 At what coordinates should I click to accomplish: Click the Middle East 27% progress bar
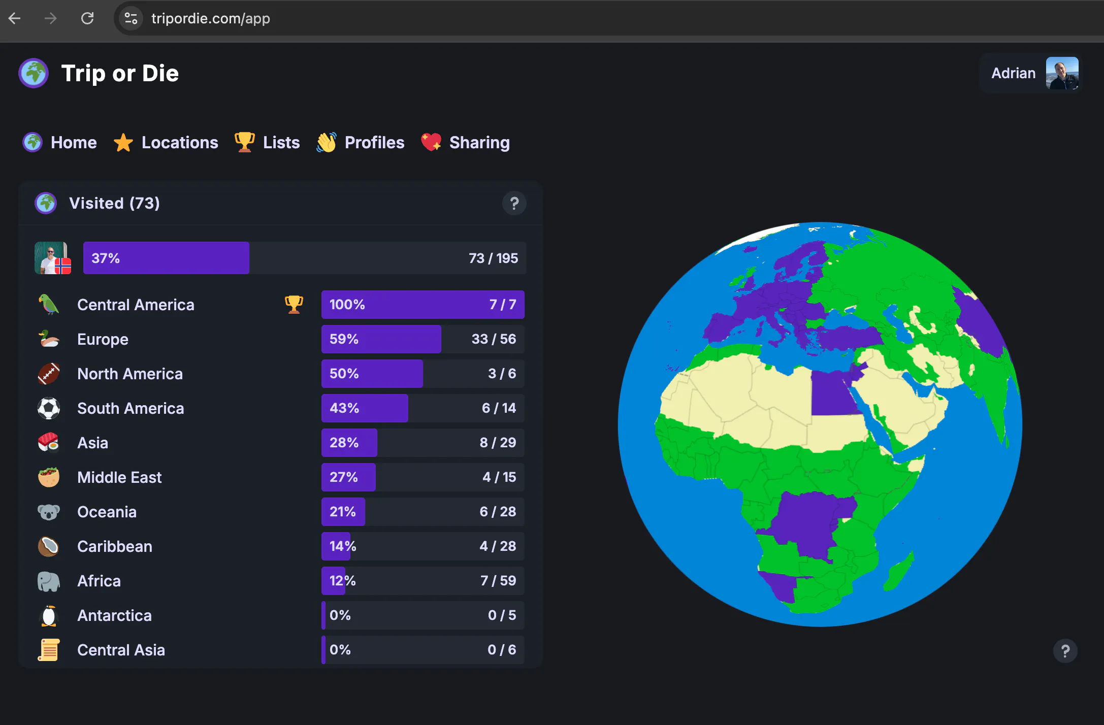(423, 477)
